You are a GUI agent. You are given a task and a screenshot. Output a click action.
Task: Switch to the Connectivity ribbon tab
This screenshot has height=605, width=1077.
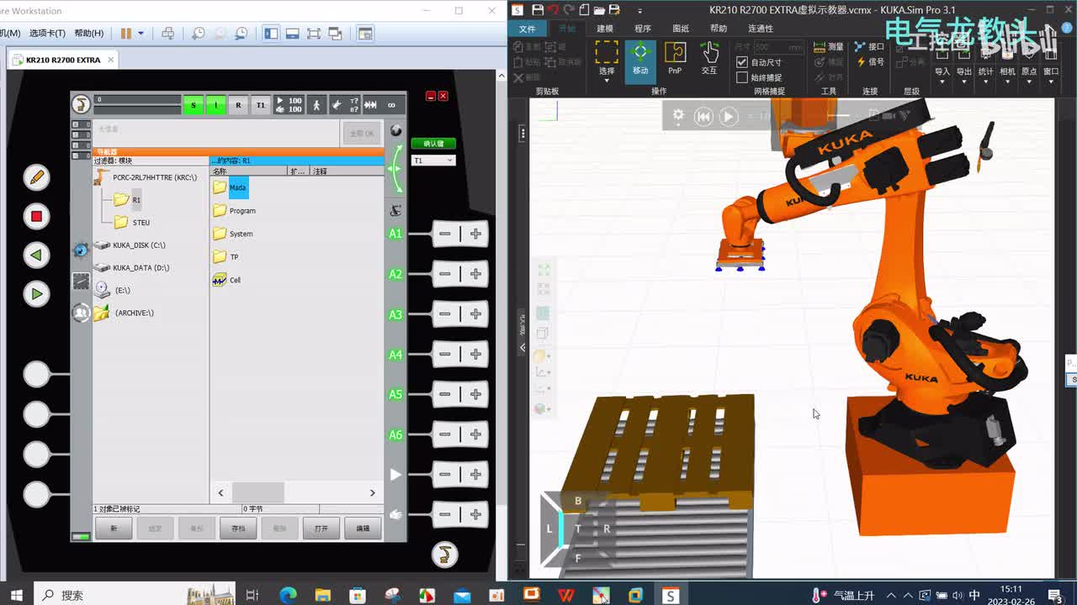(x=761, y=29)
